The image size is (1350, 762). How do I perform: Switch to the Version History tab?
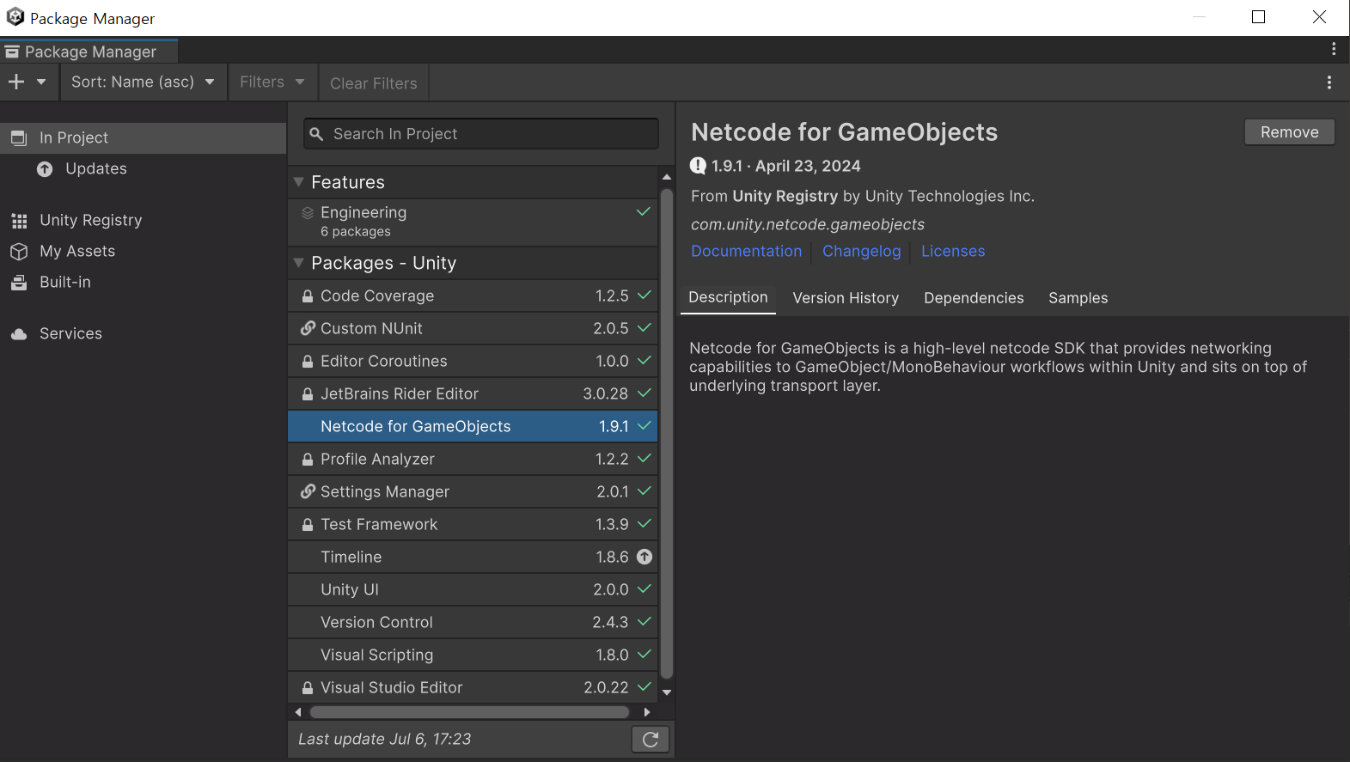click(x=846, y=298)
